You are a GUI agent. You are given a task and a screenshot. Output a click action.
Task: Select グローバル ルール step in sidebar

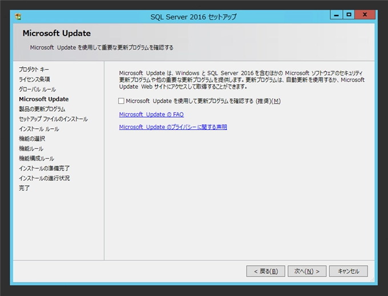tap(37, 90)
